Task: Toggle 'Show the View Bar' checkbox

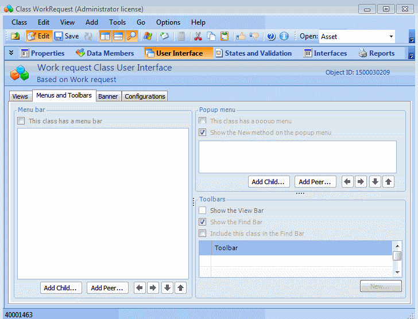Action: (202, 211)
